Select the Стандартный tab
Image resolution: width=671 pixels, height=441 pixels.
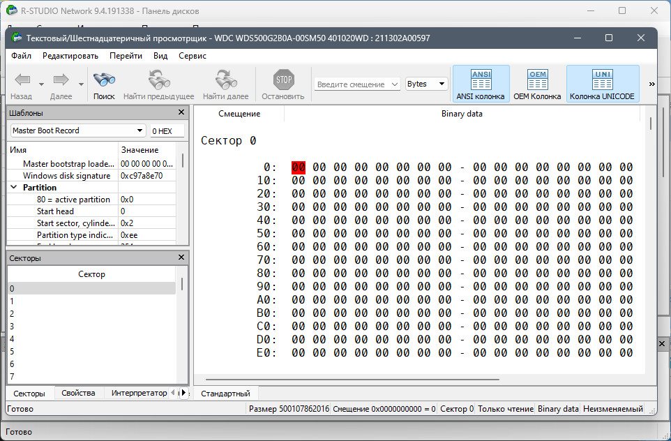(x=225, y=394)
